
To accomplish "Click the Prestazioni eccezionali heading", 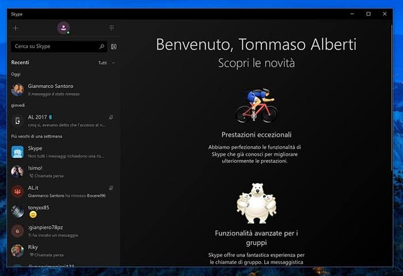I will [x=256, y=135].
